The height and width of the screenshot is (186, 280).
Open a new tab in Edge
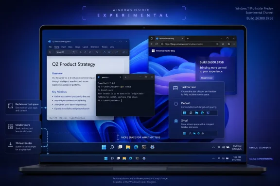pyautogui.click(x=188, y=38)
